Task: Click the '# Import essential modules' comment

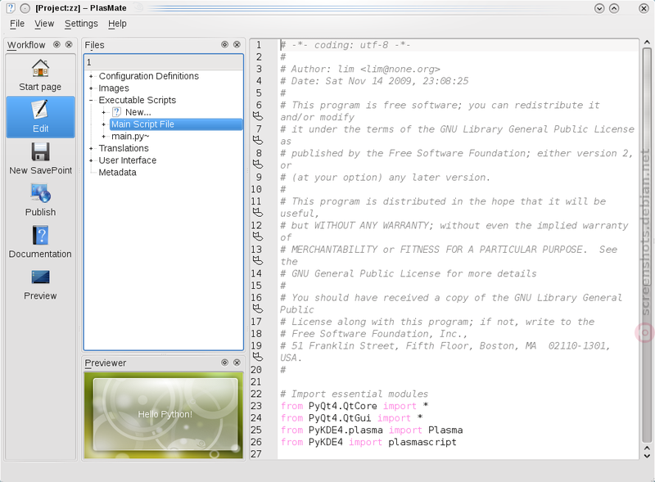Action: click(355, 394)
